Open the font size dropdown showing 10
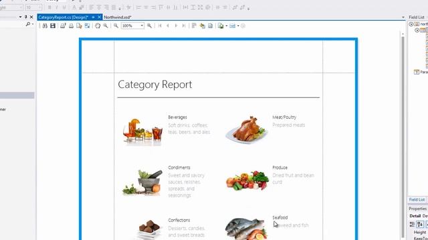Image resolution: width=428 pixels, height=240 pixels. (39, 7)
